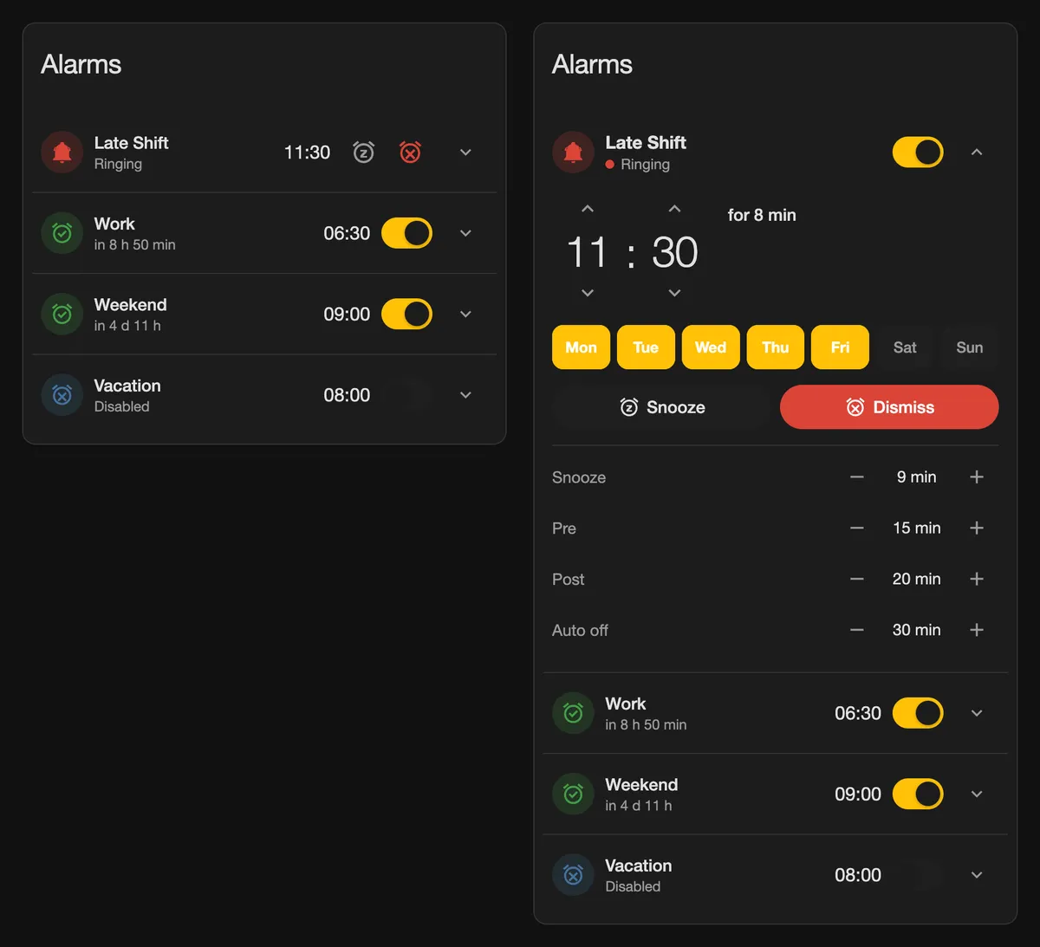
Task: Click the snooze icon in the collapsed Late Shift row
Action: pos(364,152)
